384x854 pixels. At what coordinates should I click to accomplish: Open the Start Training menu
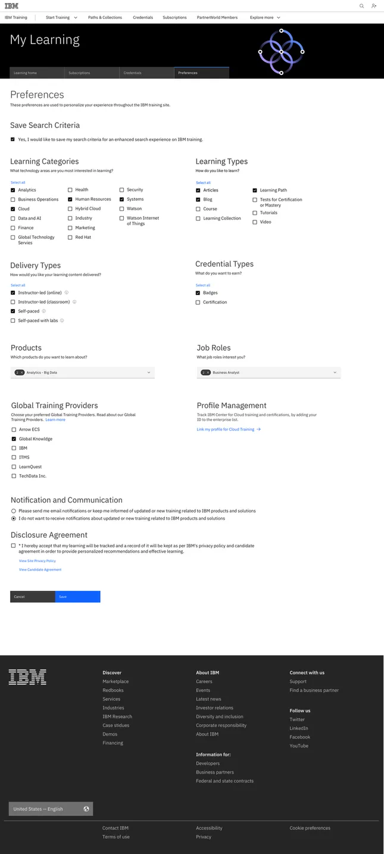coord(62,17)
